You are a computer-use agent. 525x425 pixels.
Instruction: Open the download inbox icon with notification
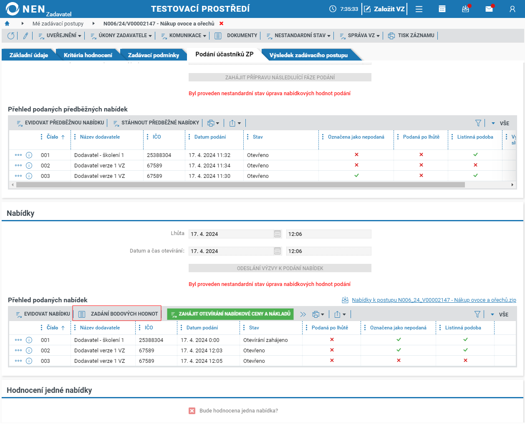[466, 9]
